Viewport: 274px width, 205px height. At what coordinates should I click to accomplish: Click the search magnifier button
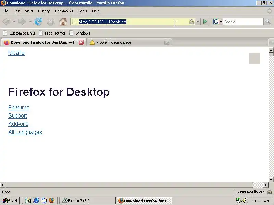267,22
